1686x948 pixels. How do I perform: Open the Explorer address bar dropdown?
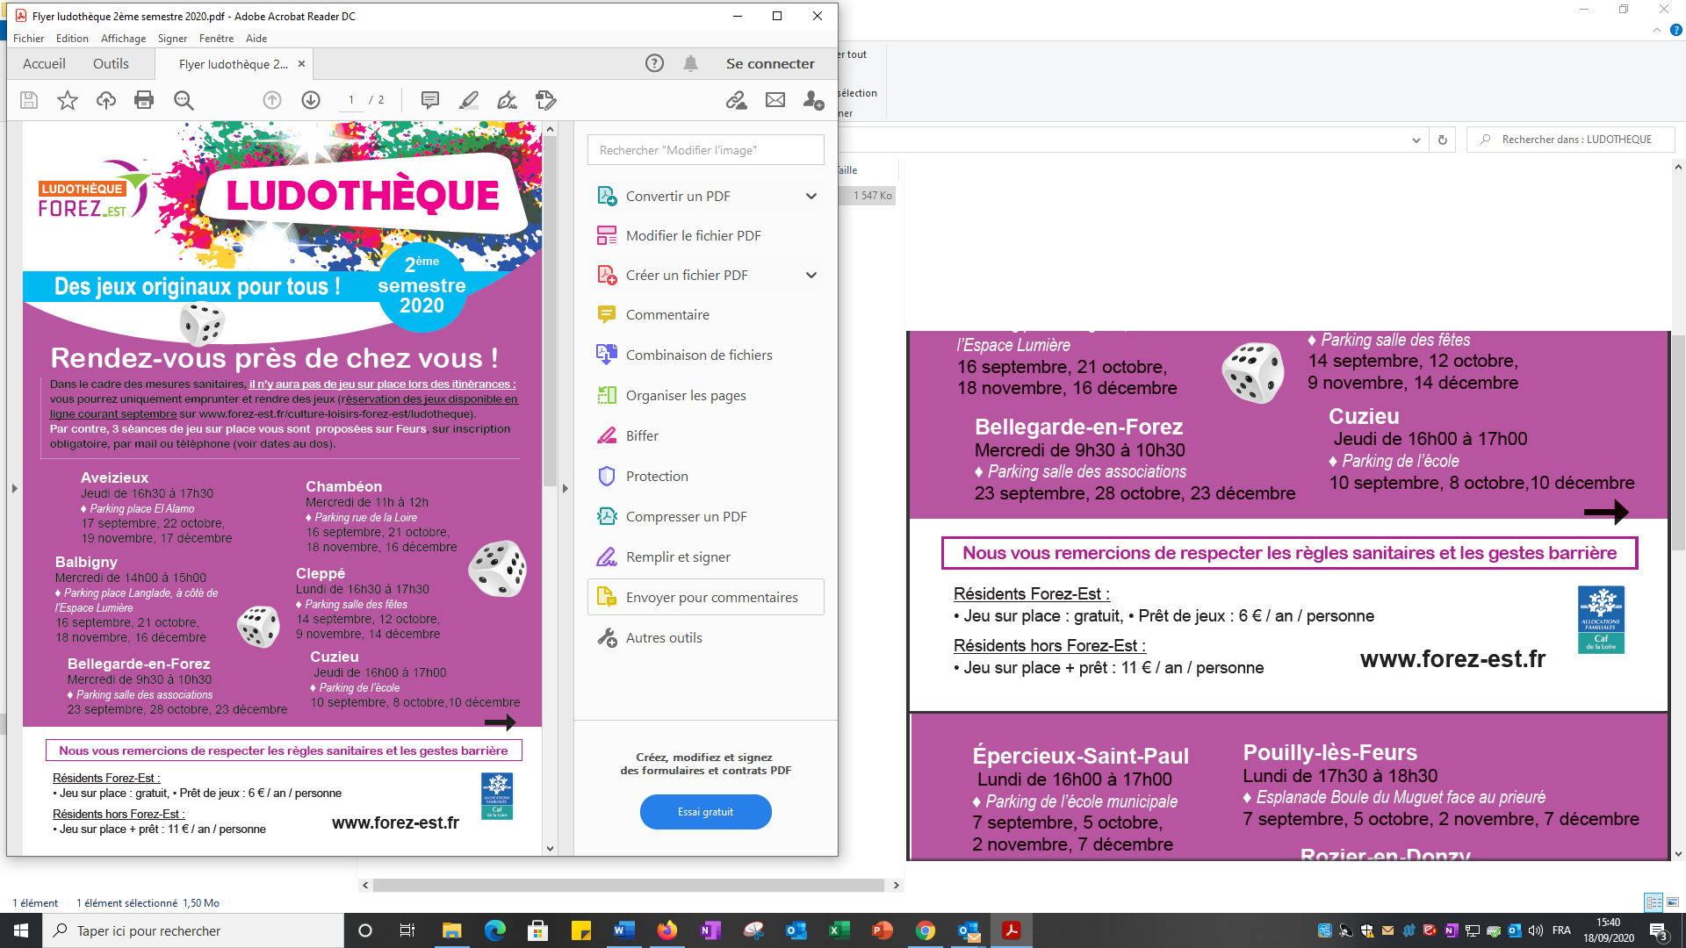click(x=1416, y=140)
